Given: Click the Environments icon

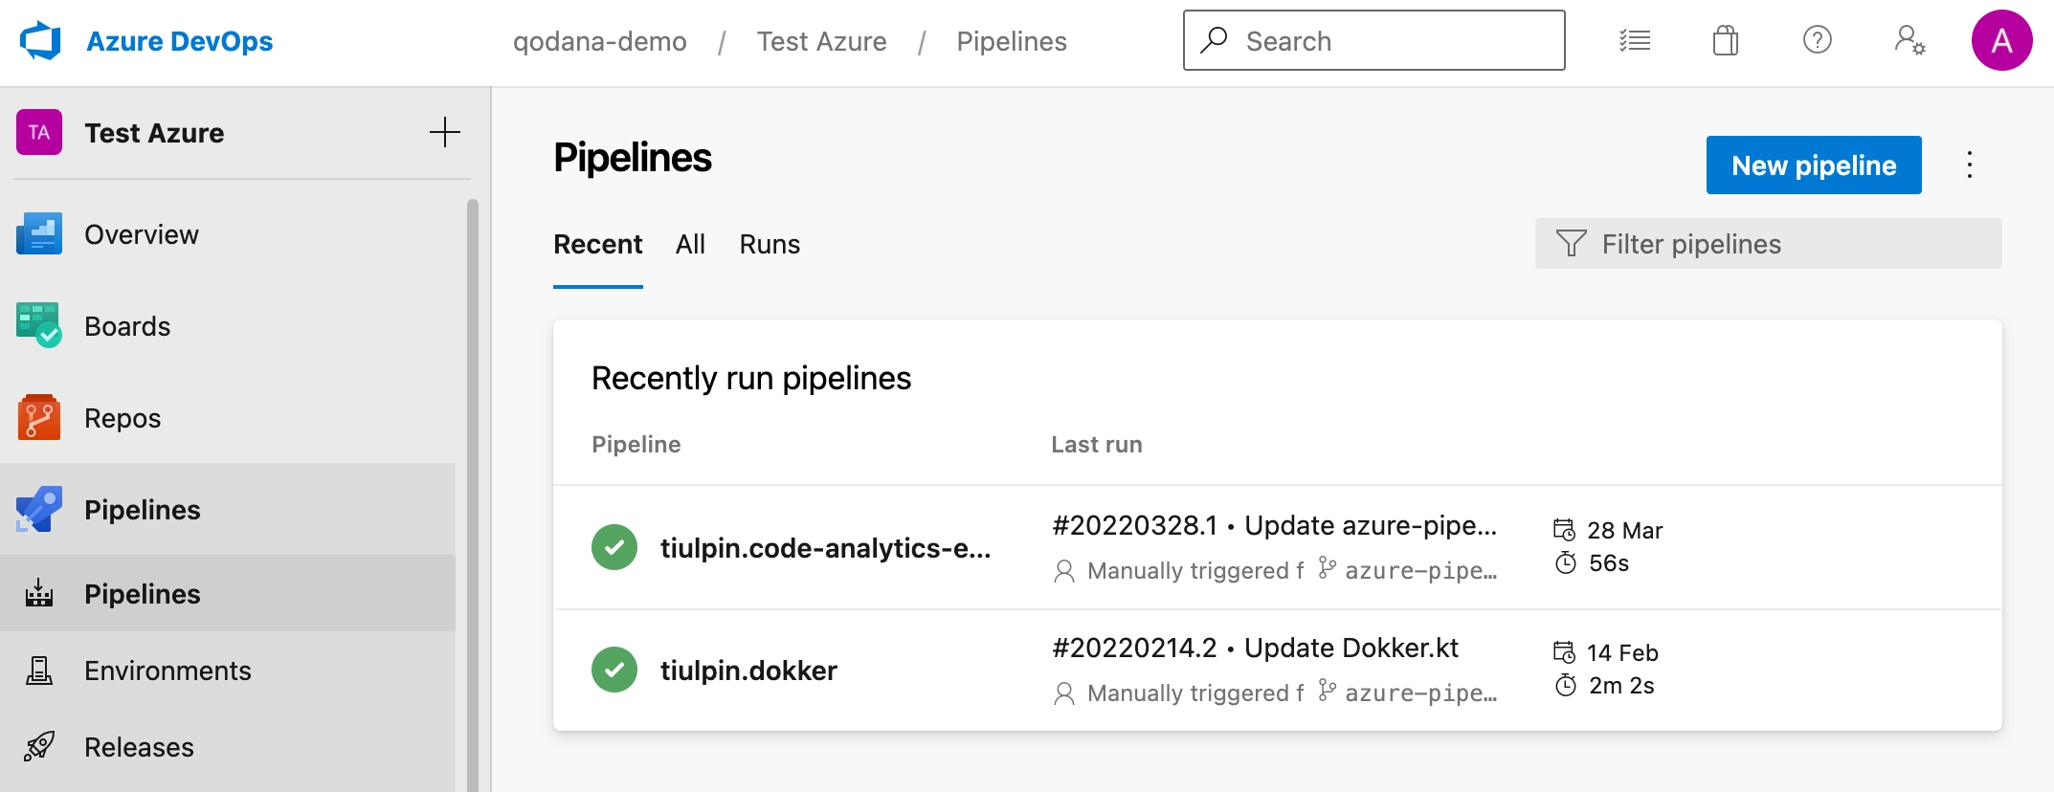Looking at the screenshot, I should point(39,670).
